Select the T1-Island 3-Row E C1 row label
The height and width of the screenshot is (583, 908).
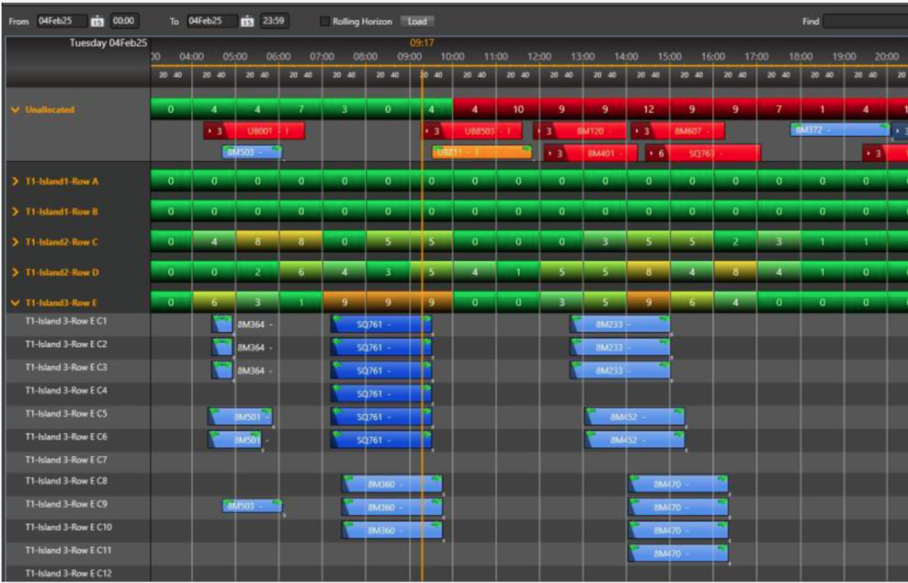coord(67,321)
